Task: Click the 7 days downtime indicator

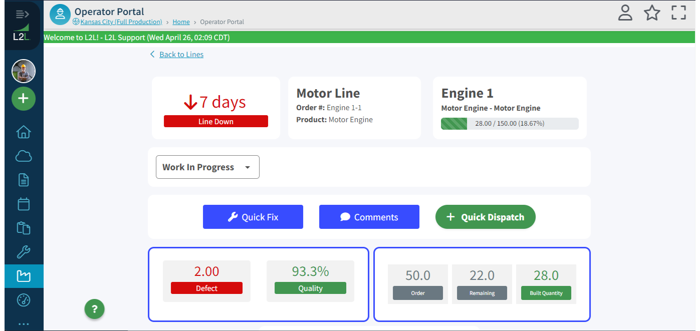Action: tap(215, 102)
